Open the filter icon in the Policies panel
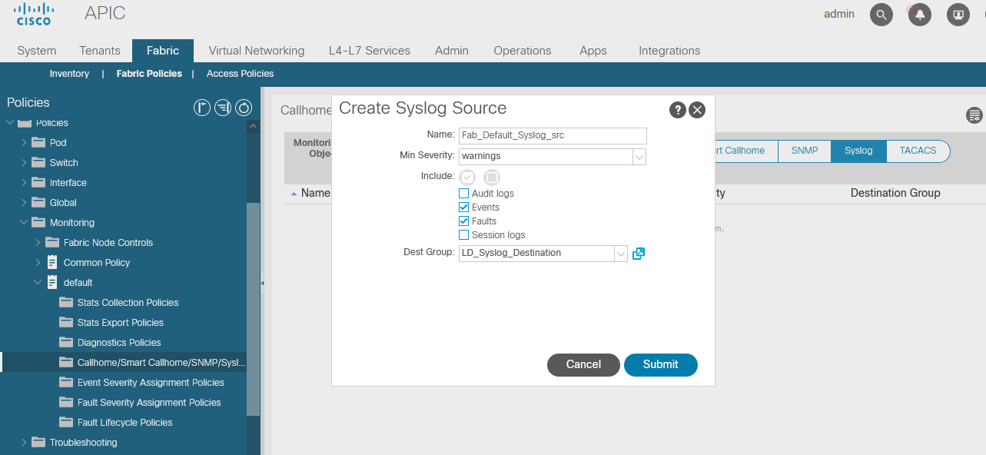 (223, 108)
